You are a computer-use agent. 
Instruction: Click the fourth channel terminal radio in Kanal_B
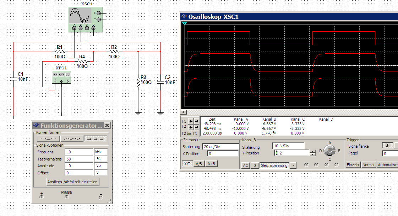tap(337, 165)
